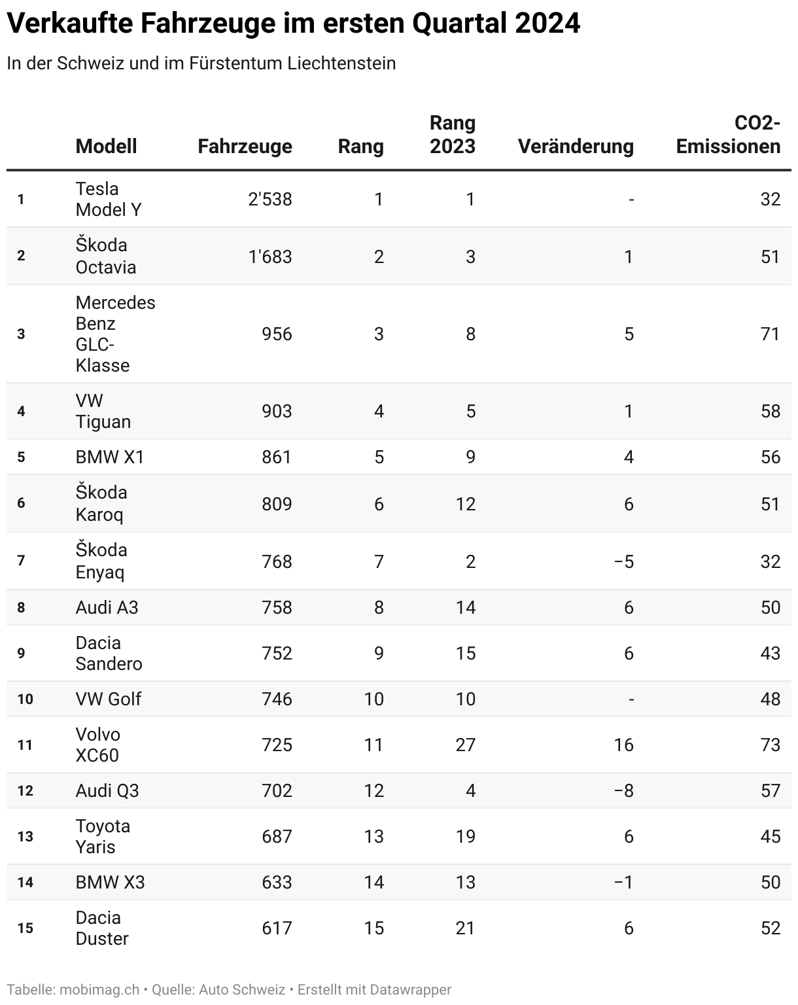Click the VW Tiguan row
Viewport: 798px width, 1005px height.
tap(399, 411)
